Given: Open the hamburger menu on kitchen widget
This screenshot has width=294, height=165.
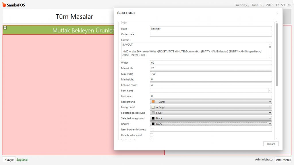Looking at the screenshot, I should click(5, 28).
